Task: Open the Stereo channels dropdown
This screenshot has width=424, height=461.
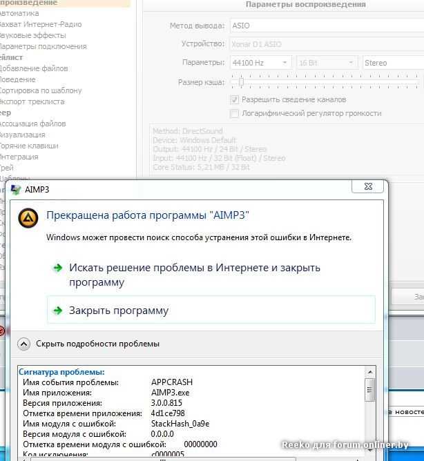Action: pos(394,63)
